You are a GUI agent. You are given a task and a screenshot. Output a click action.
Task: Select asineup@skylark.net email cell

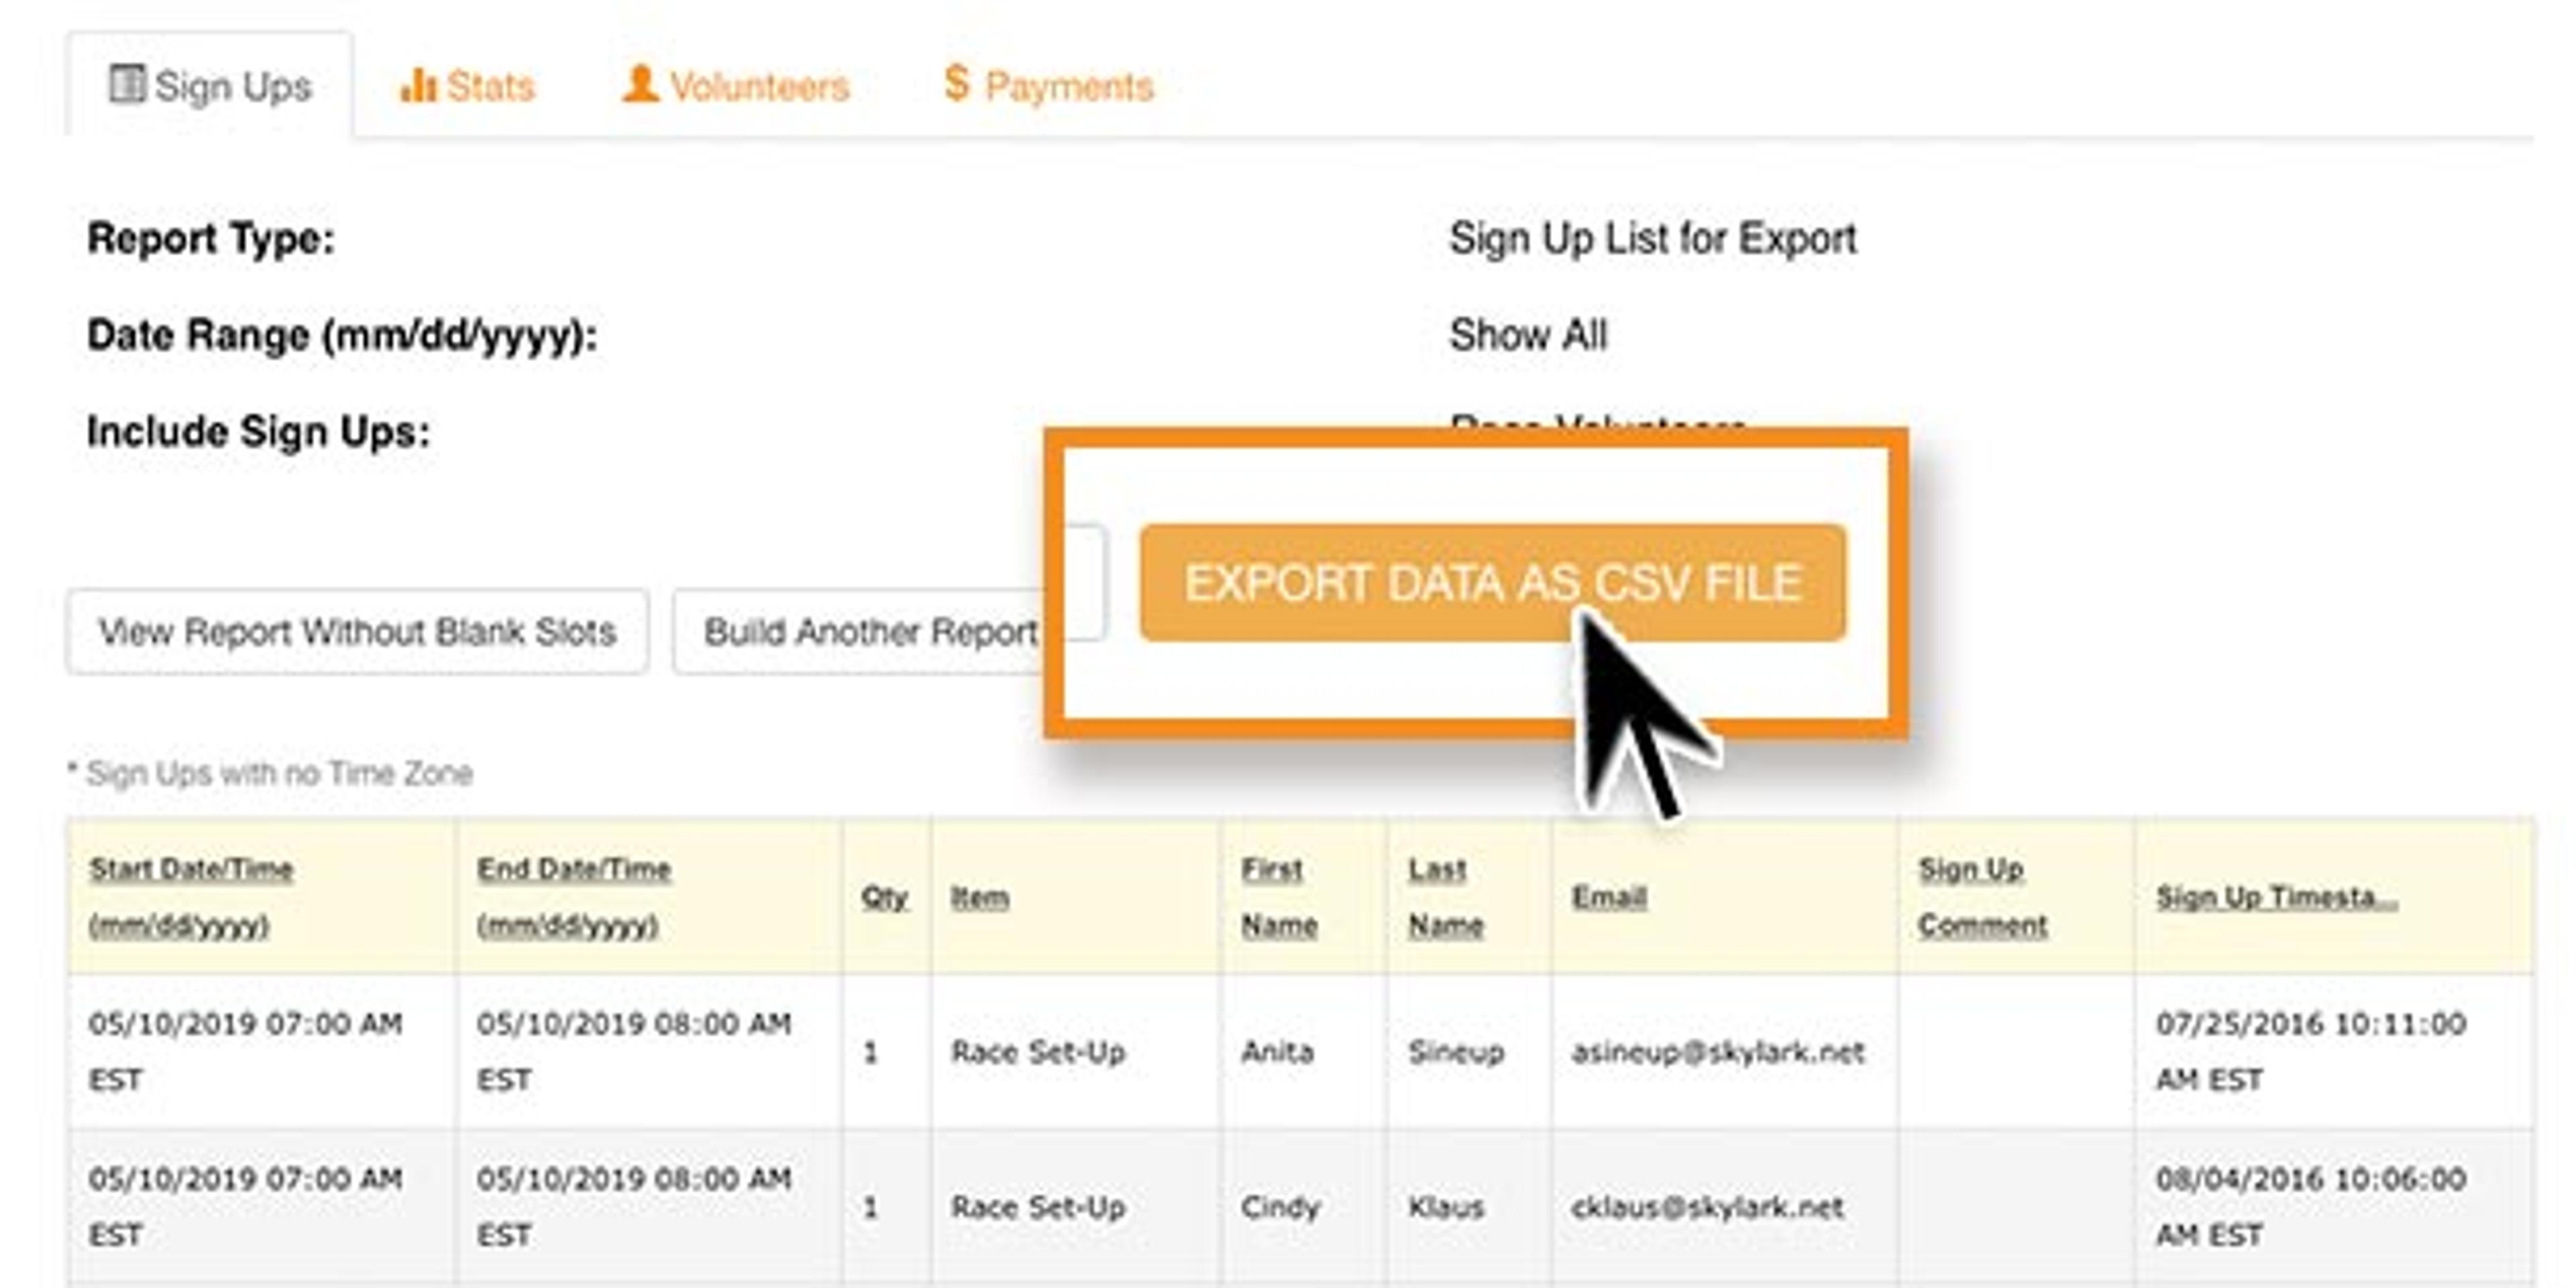1717,1052
